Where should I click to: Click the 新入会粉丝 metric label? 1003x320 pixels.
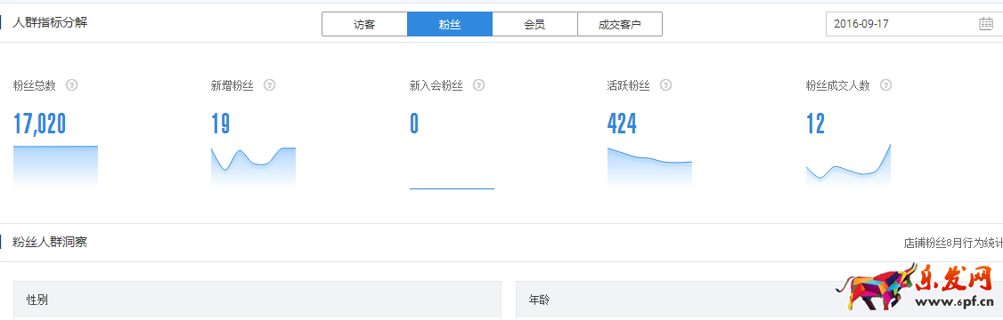pos(436,85)
